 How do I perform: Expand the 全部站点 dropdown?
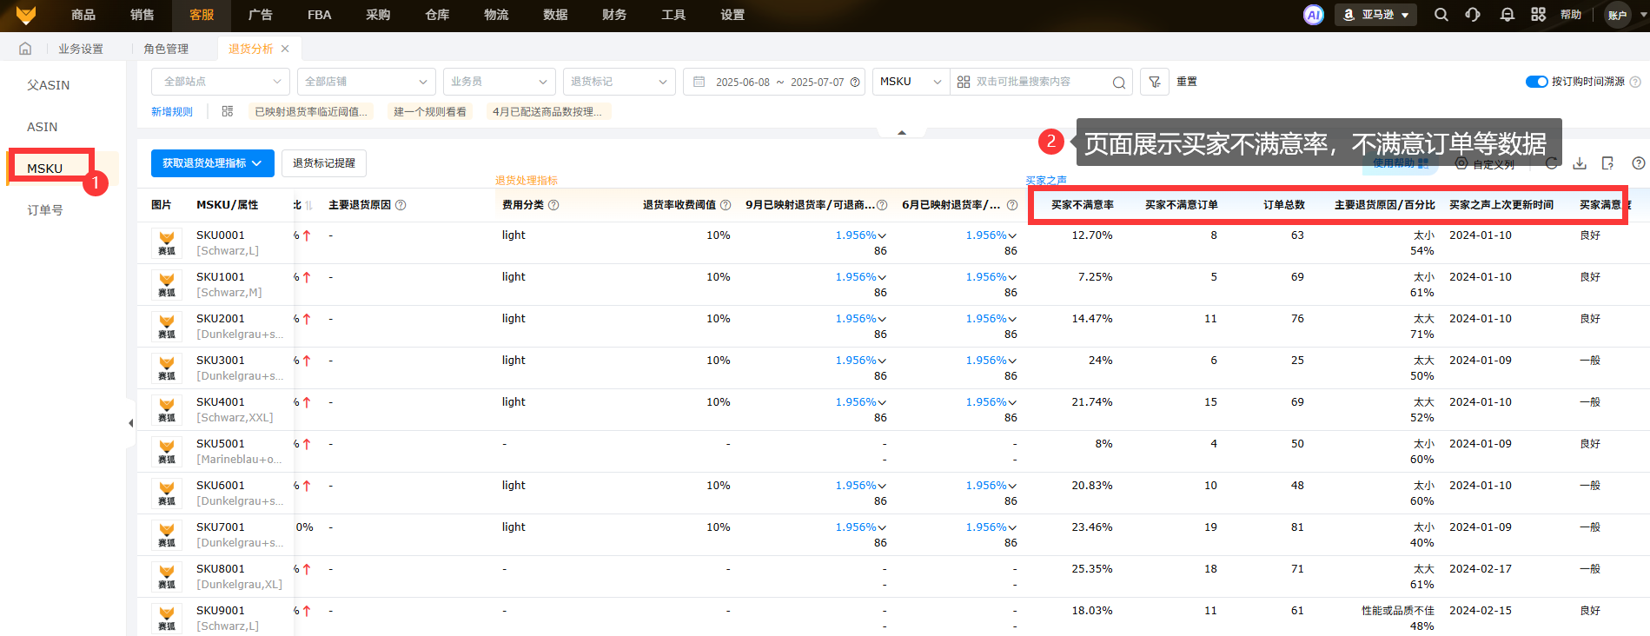(221, 82)
